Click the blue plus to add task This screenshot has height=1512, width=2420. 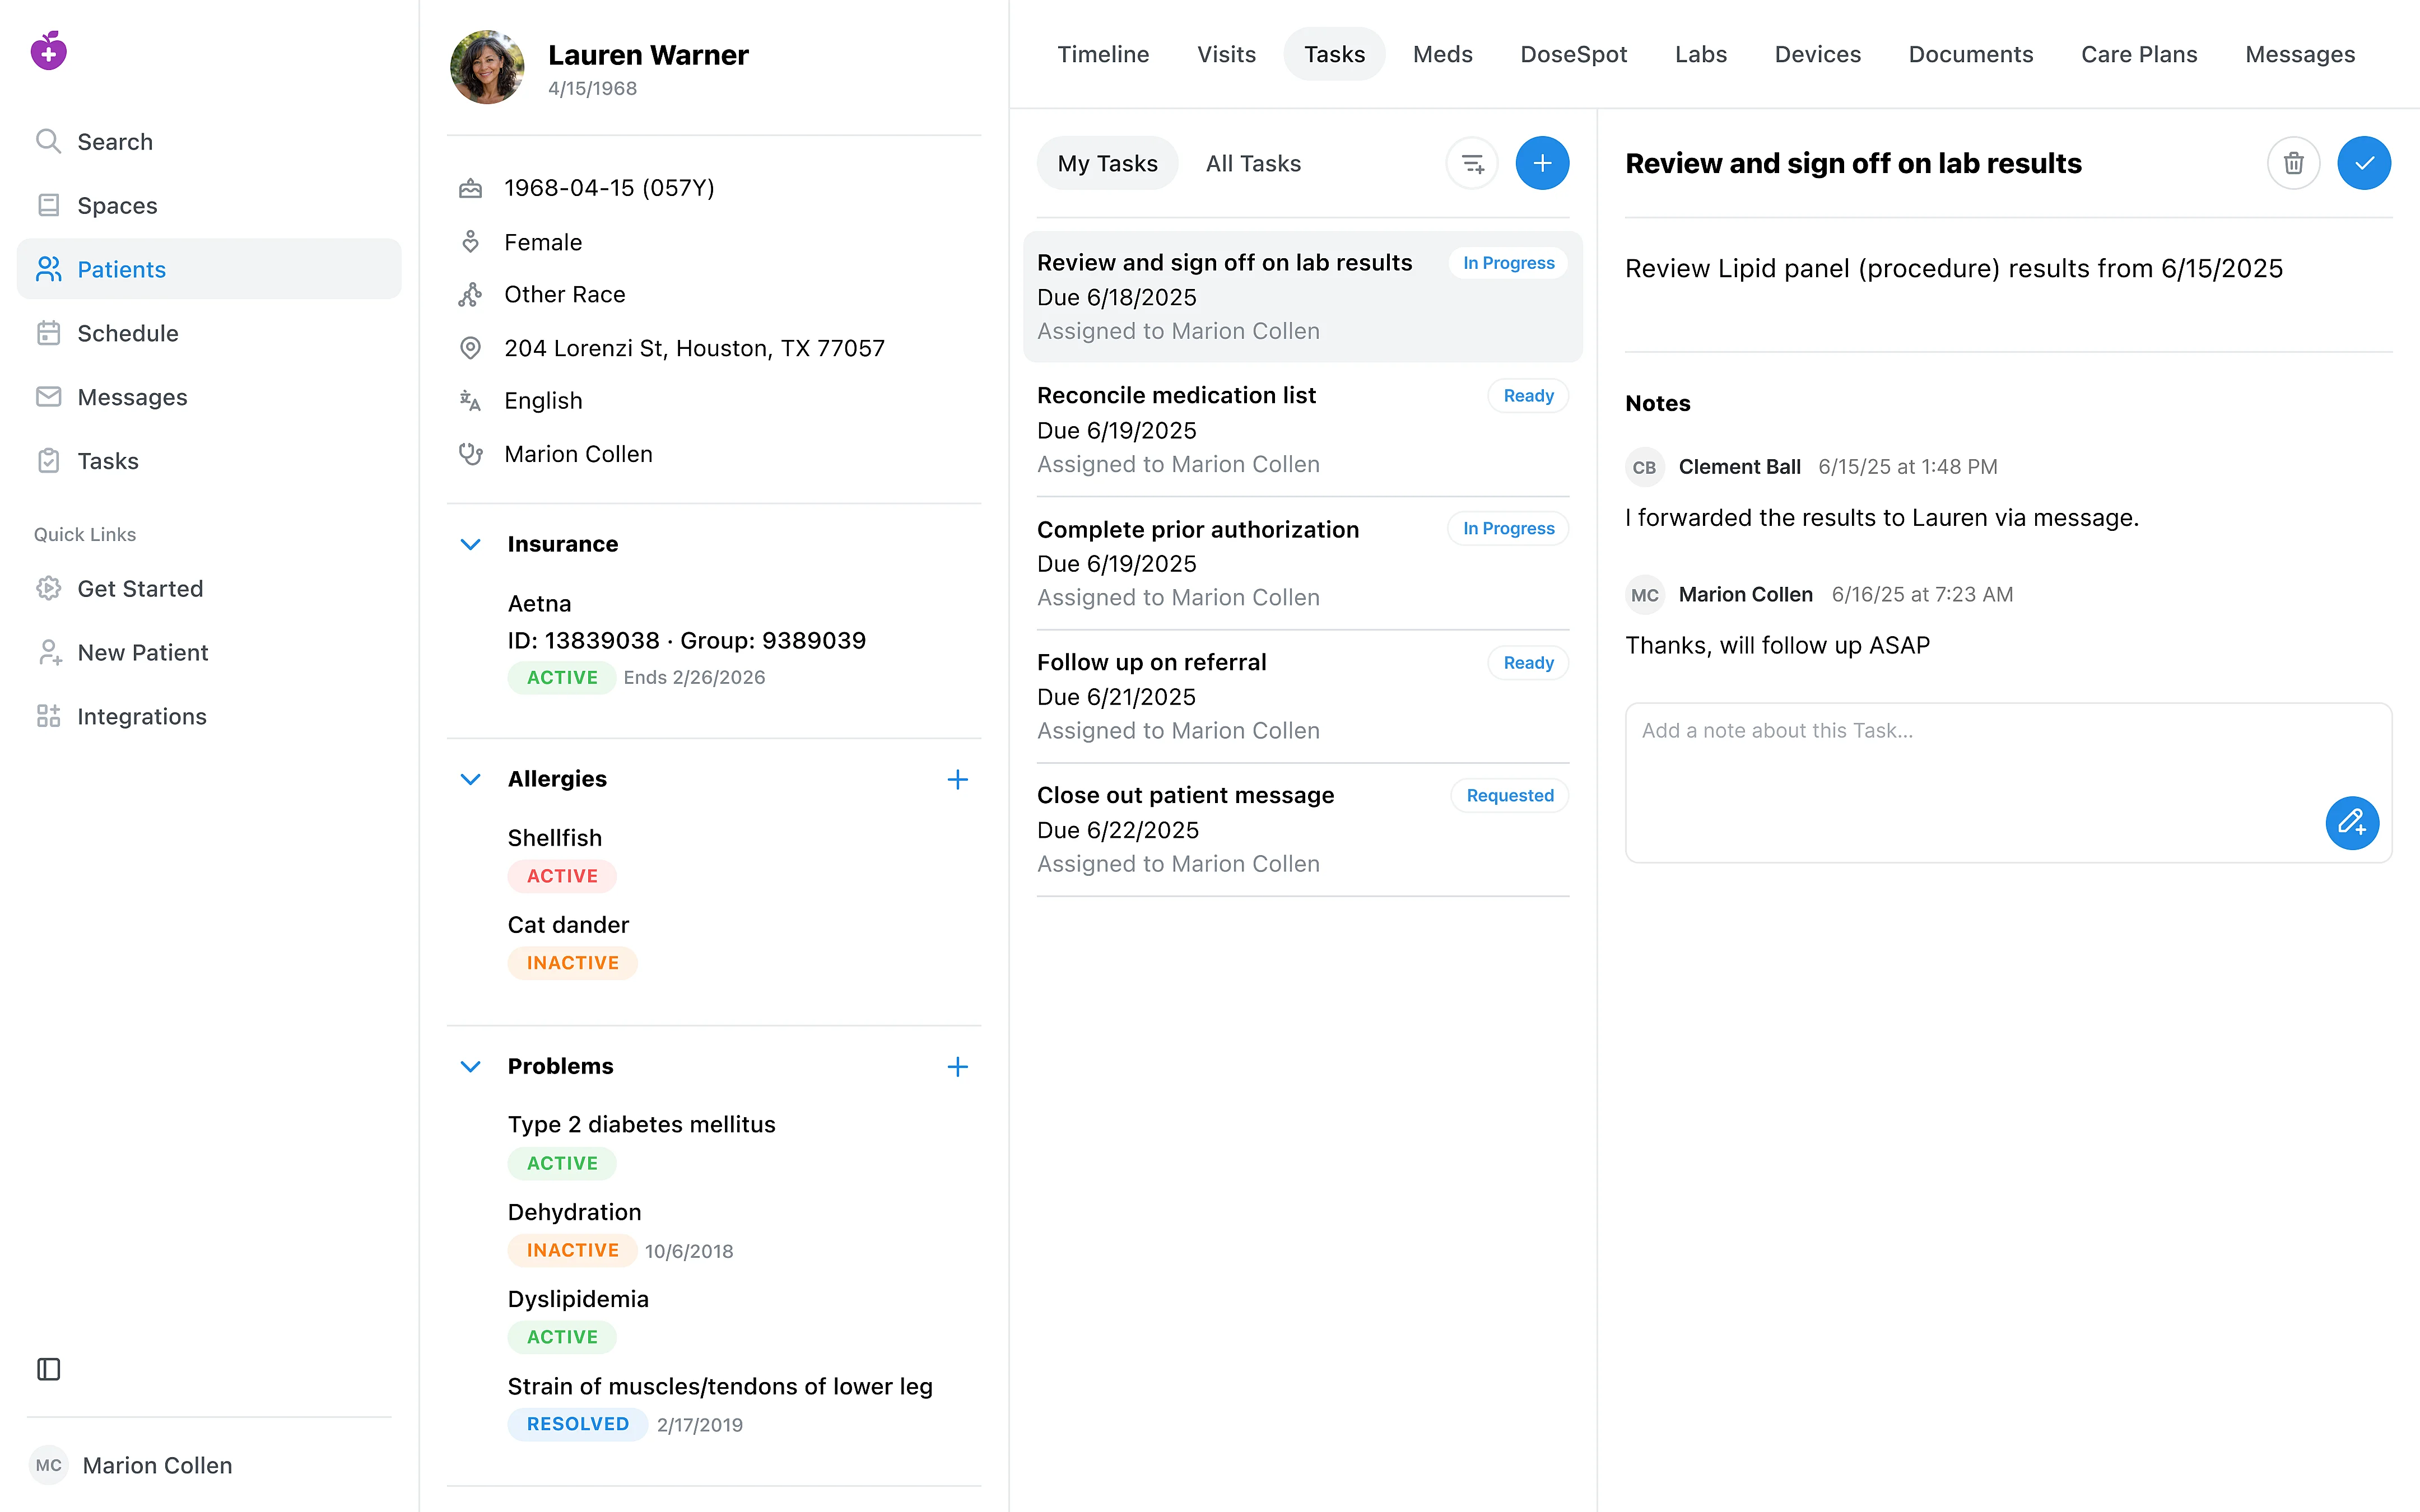point(1542,163)
